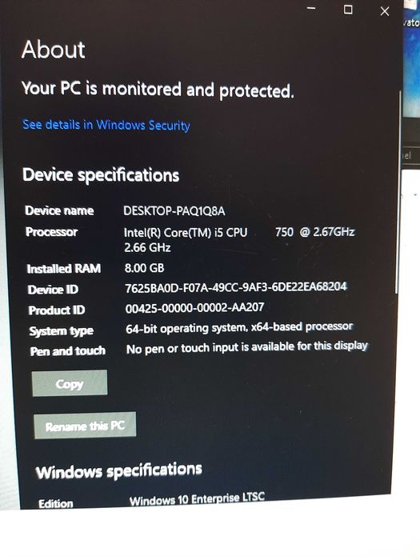This screenshot has width=420, height=560.
Task: Click the 64-bit operating system text
Action: 239,327
